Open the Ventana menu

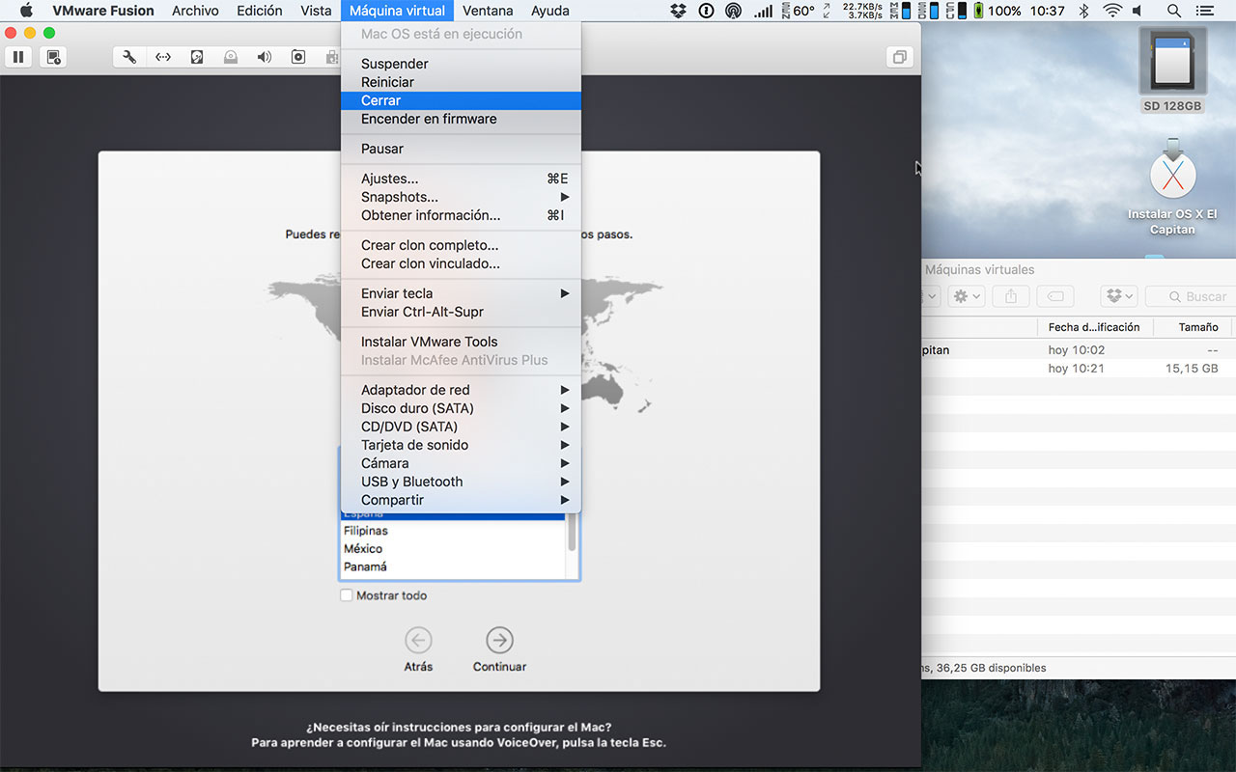tap(488, 11)
